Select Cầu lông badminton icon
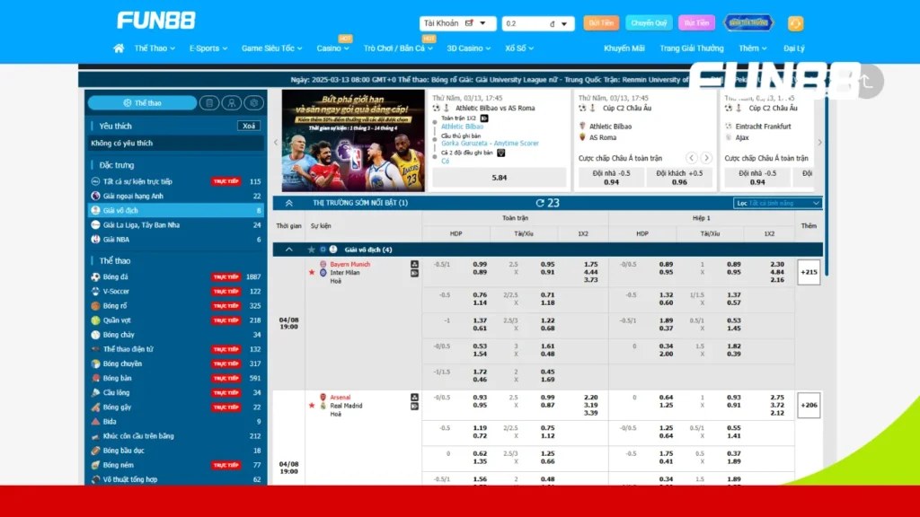Viewport: 920px width, 517px height. pos(95,393)
